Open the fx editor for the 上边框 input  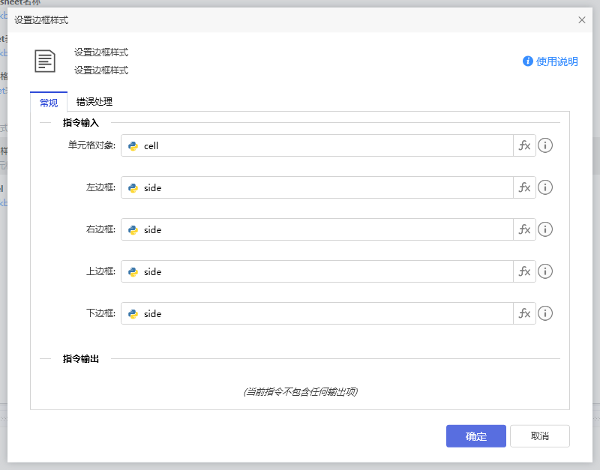(524, 271)
